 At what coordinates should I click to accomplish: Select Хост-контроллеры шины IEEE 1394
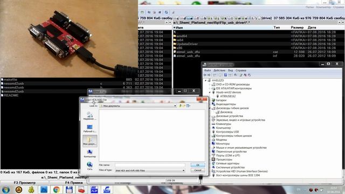pos(238,176)
